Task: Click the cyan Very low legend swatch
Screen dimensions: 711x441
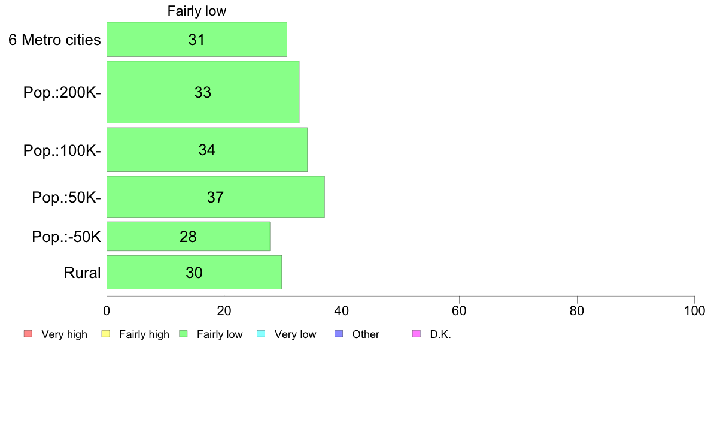Action: pos(261,334)
